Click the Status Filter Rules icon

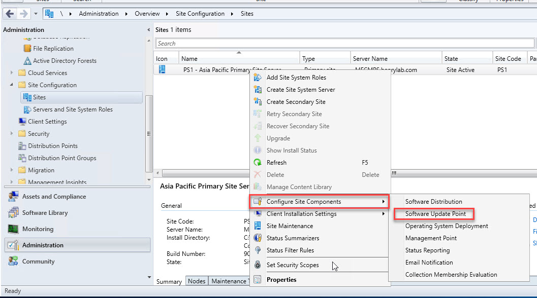pyautogui.click(x=258, y=250)
